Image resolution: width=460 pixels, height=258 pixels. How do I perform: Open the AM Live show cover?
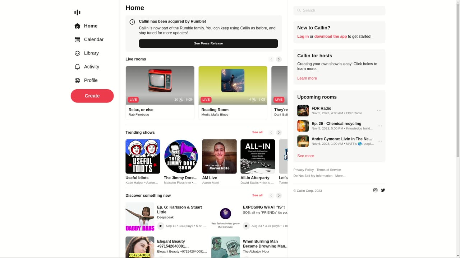click(220, 157)
